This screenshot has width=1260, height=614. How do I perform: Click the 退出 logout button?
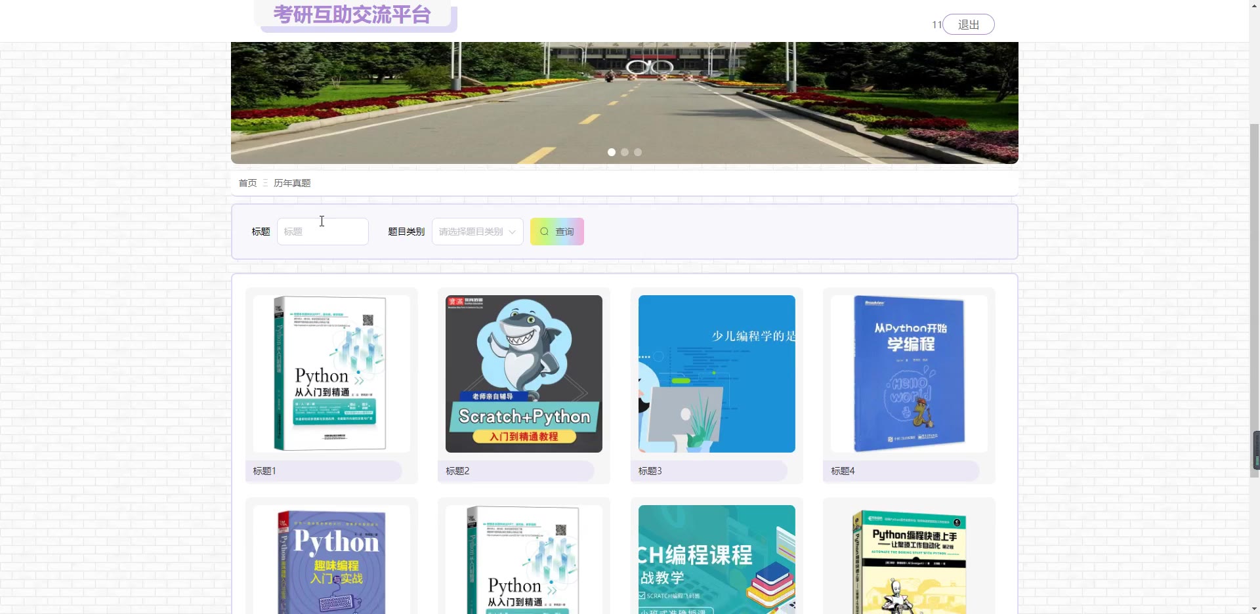pyautogui.click(x=968, y=24)
